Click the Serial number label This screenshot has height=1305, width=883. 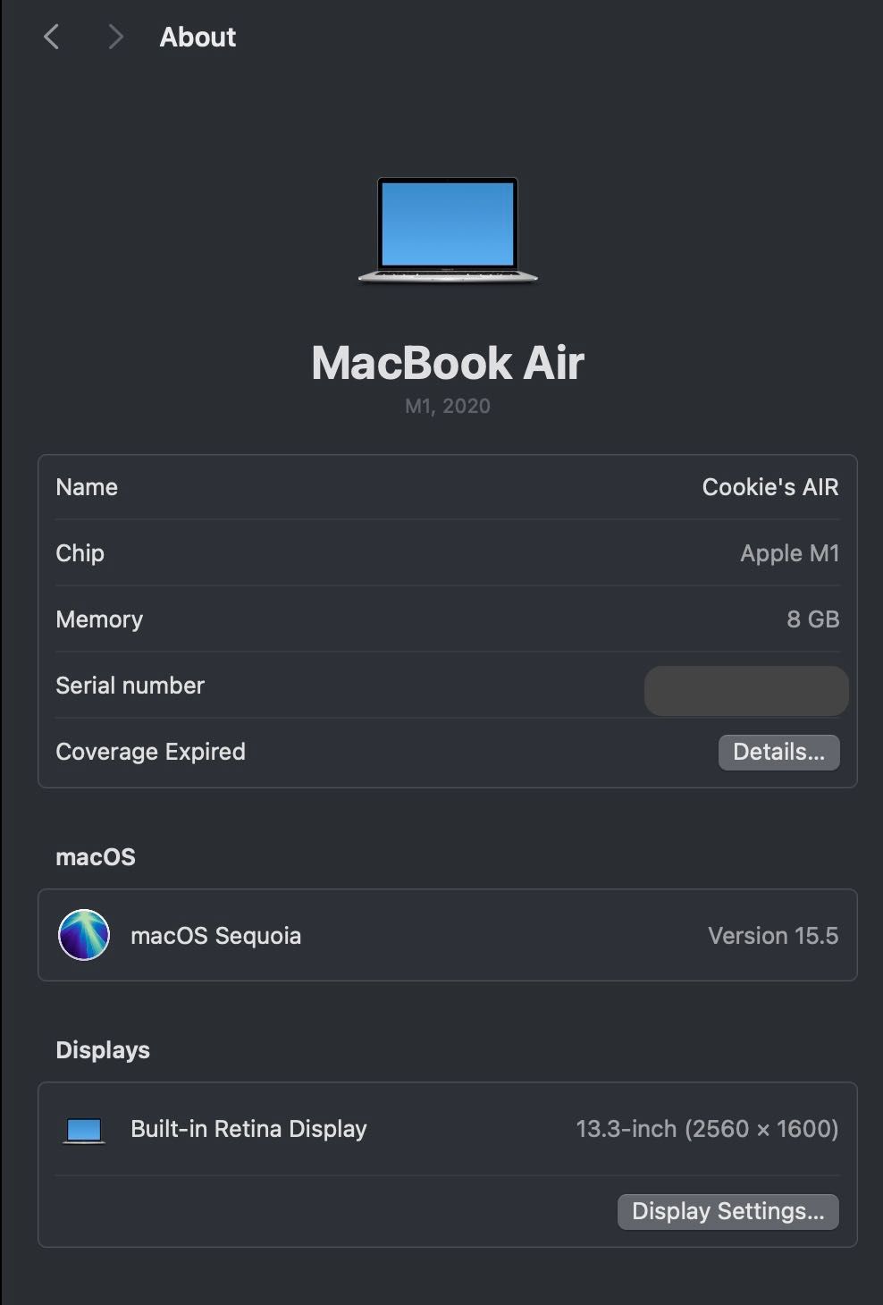click(130, 686)
